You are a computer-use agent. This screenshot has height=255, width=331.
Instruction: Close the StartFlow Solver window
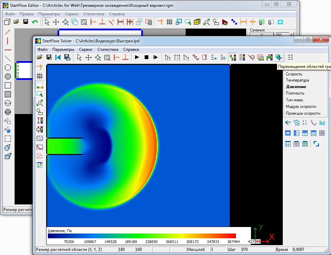(x=321, y=39)
